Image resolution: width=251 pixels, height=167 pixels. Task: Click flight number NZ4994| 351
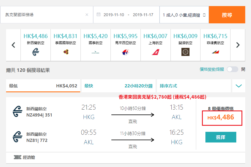[39, 115]
